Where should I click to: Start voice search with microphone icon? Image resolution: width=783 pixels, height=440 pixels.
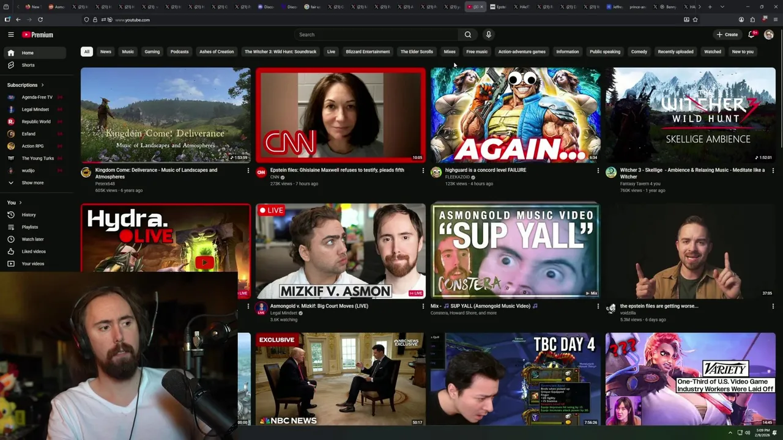coord(488,35)
